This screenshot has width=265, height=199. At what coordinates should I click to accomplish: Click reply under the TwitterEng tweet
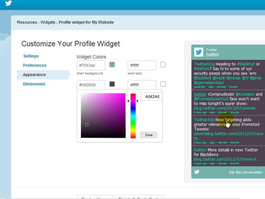(x=211, y=87)
